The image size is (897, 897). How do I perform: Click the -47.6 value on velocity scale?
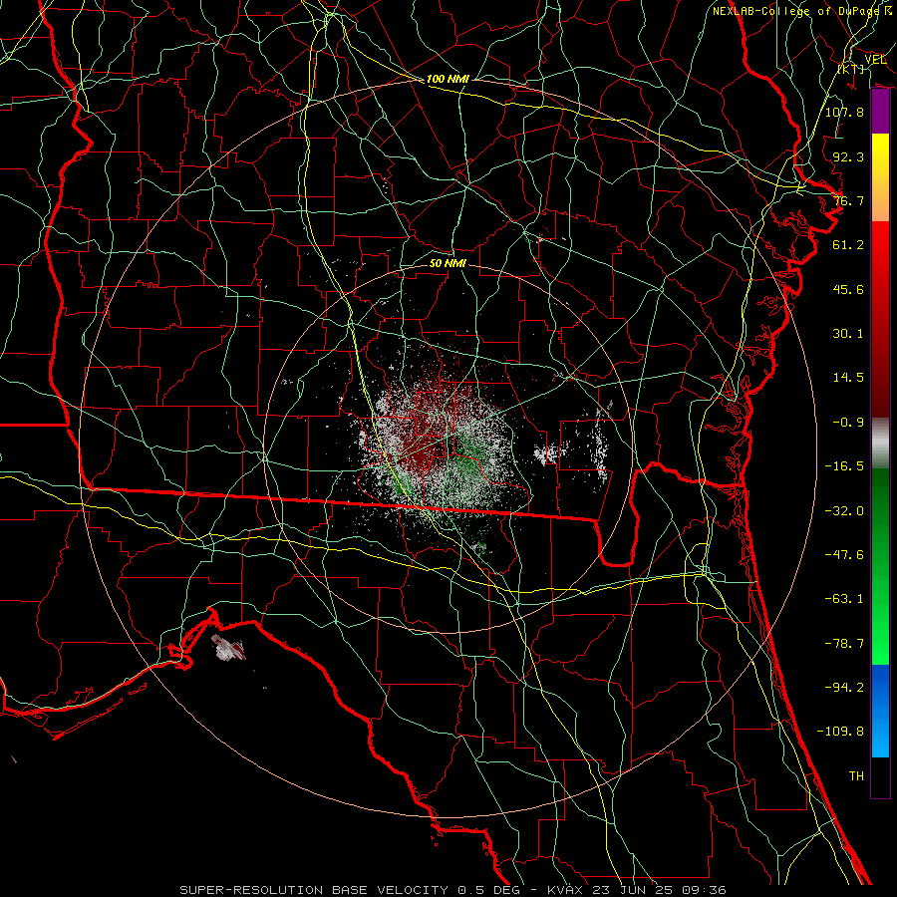844,555
